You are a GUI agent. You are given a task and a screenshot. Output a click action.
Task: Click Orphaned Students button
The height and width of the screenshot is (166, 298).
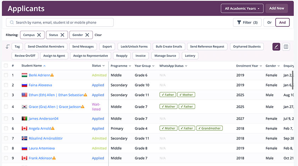(247, 47)
